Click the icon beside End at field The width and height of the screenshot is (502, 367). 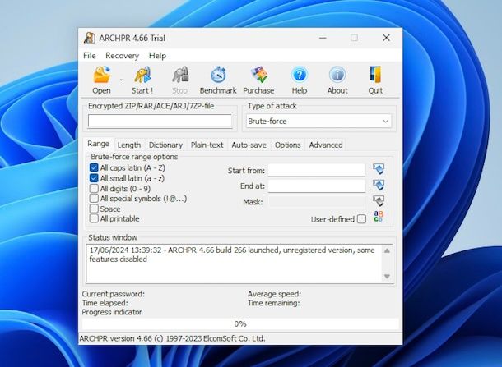click(379, 185)
